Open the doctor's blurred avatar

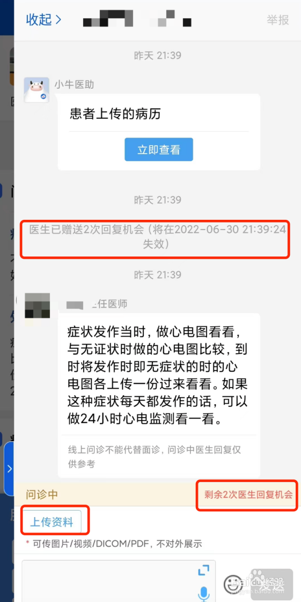click(x=37, y=305)
